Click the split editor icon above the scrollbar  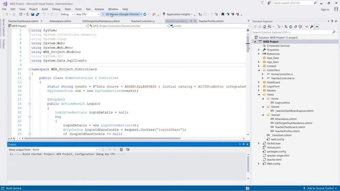coord(248,30)
